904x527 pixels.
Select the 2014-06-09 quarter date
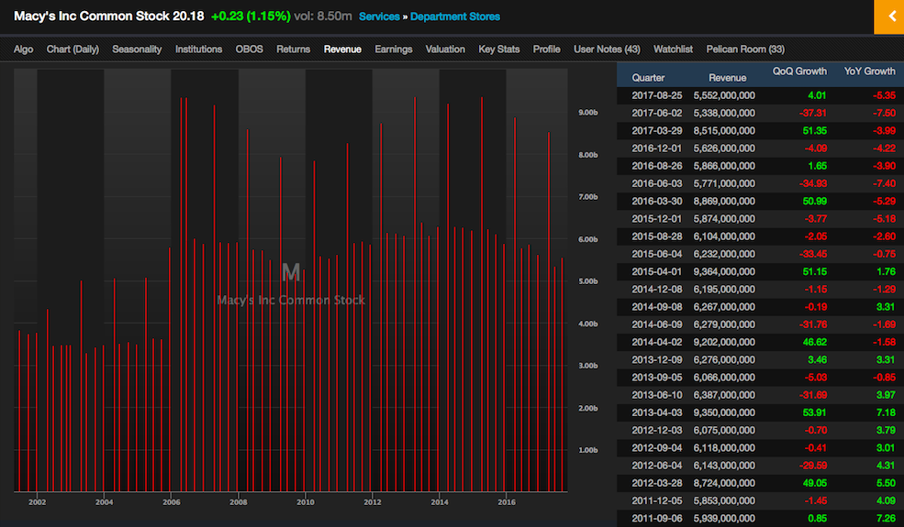[657, 324]
